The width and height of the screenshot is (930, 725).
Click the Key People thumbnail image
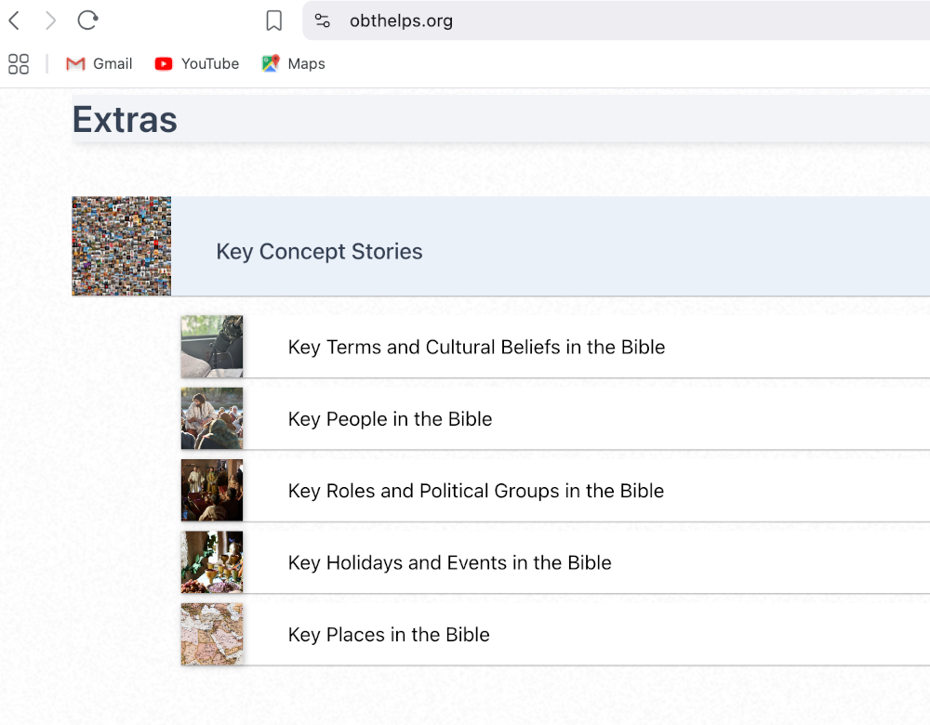coord(212,418)
